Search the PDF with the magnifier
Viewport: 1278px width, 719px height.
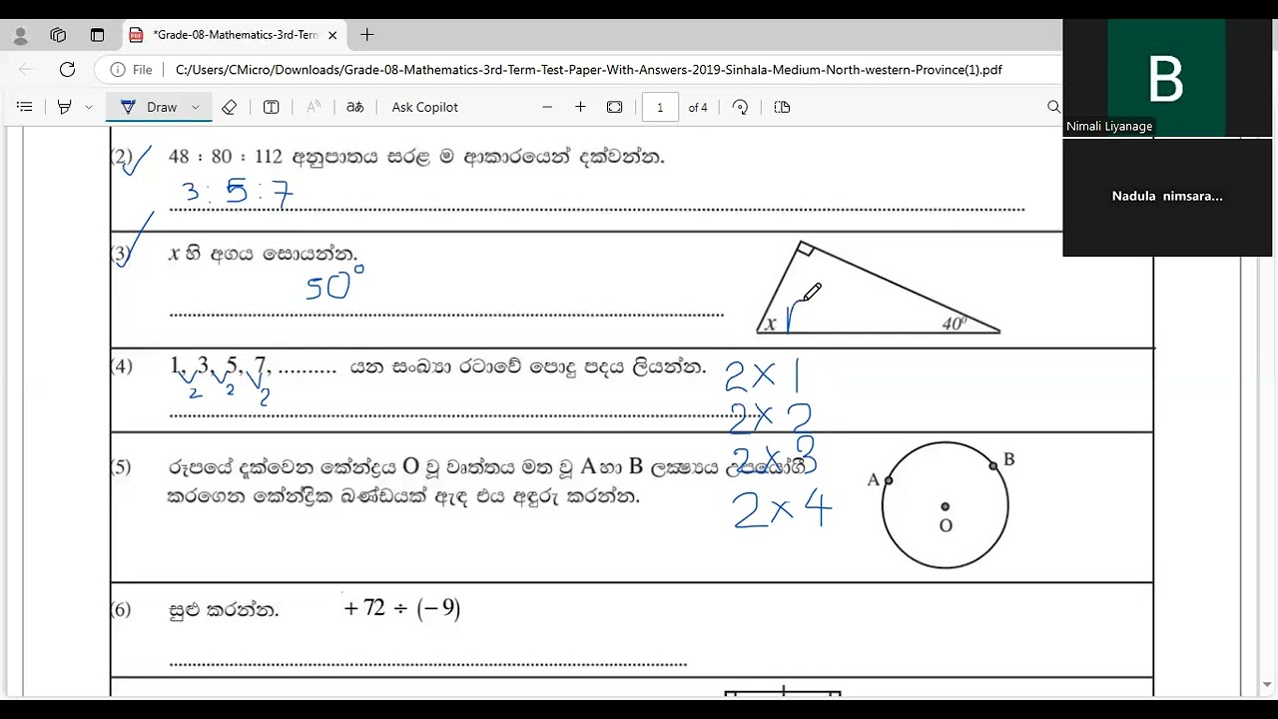[x=1053, y=107]
